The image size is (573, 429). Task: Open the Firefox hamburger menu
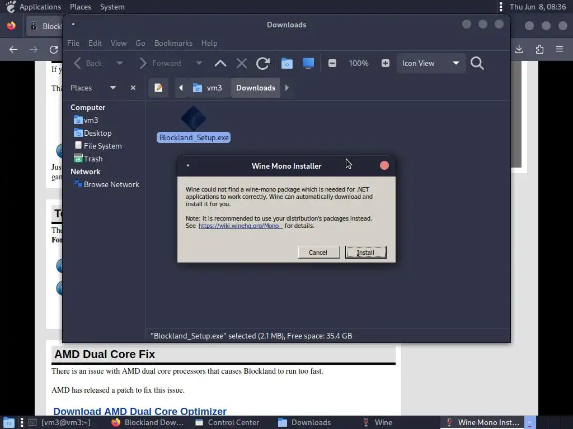pyautogui.click(x=560, y=49)
